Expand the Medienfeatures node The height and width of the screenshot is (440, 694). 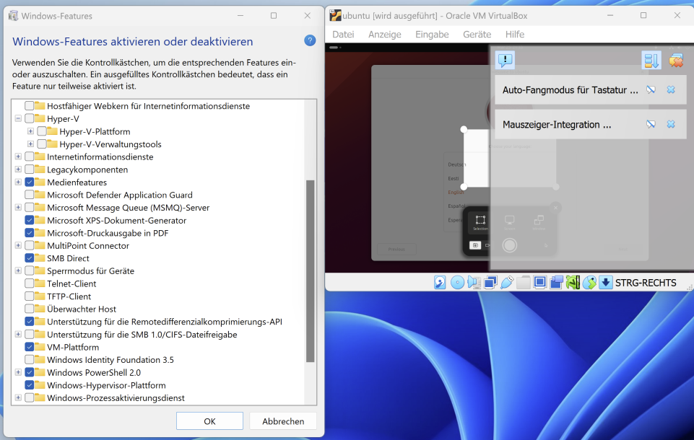(x=18, y=182)
